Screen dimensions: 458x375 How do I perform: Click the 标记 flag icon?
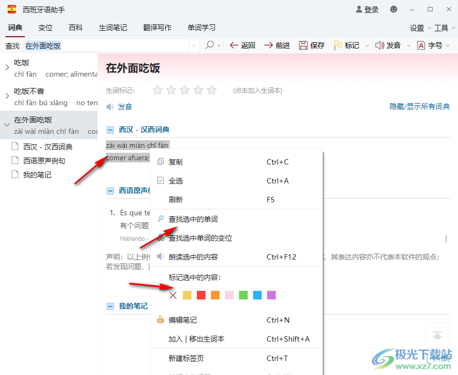click(x=338, y=45)
